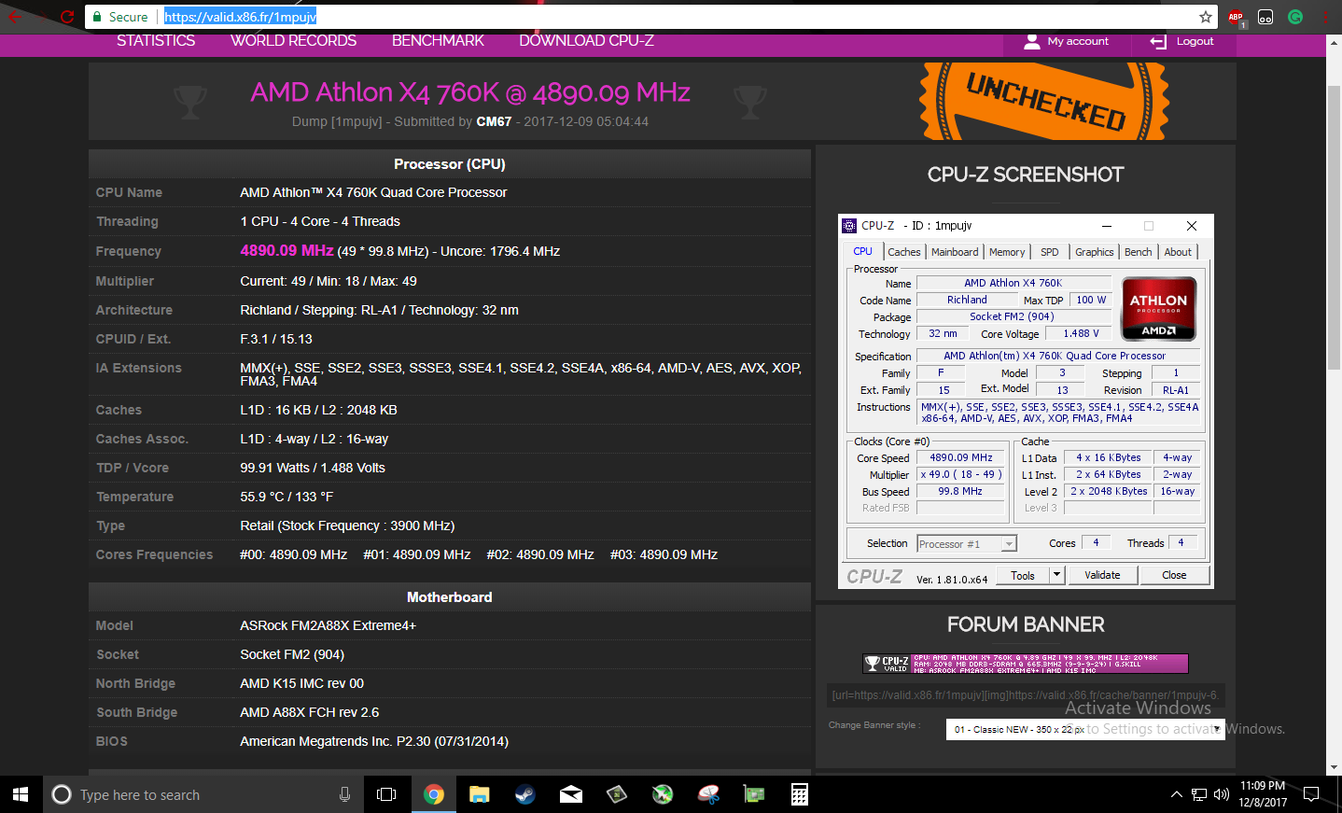
Task: Click the CPU-Z screenshot image
Action: click(x=1026, y=401)
